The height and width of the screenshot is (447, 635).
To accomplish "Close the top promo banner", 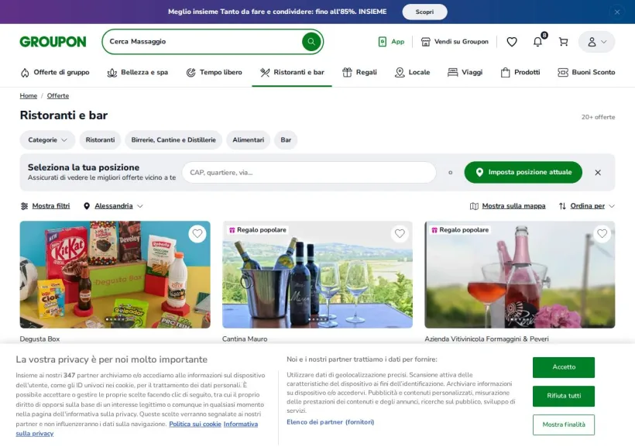I will tap(616, 12).
